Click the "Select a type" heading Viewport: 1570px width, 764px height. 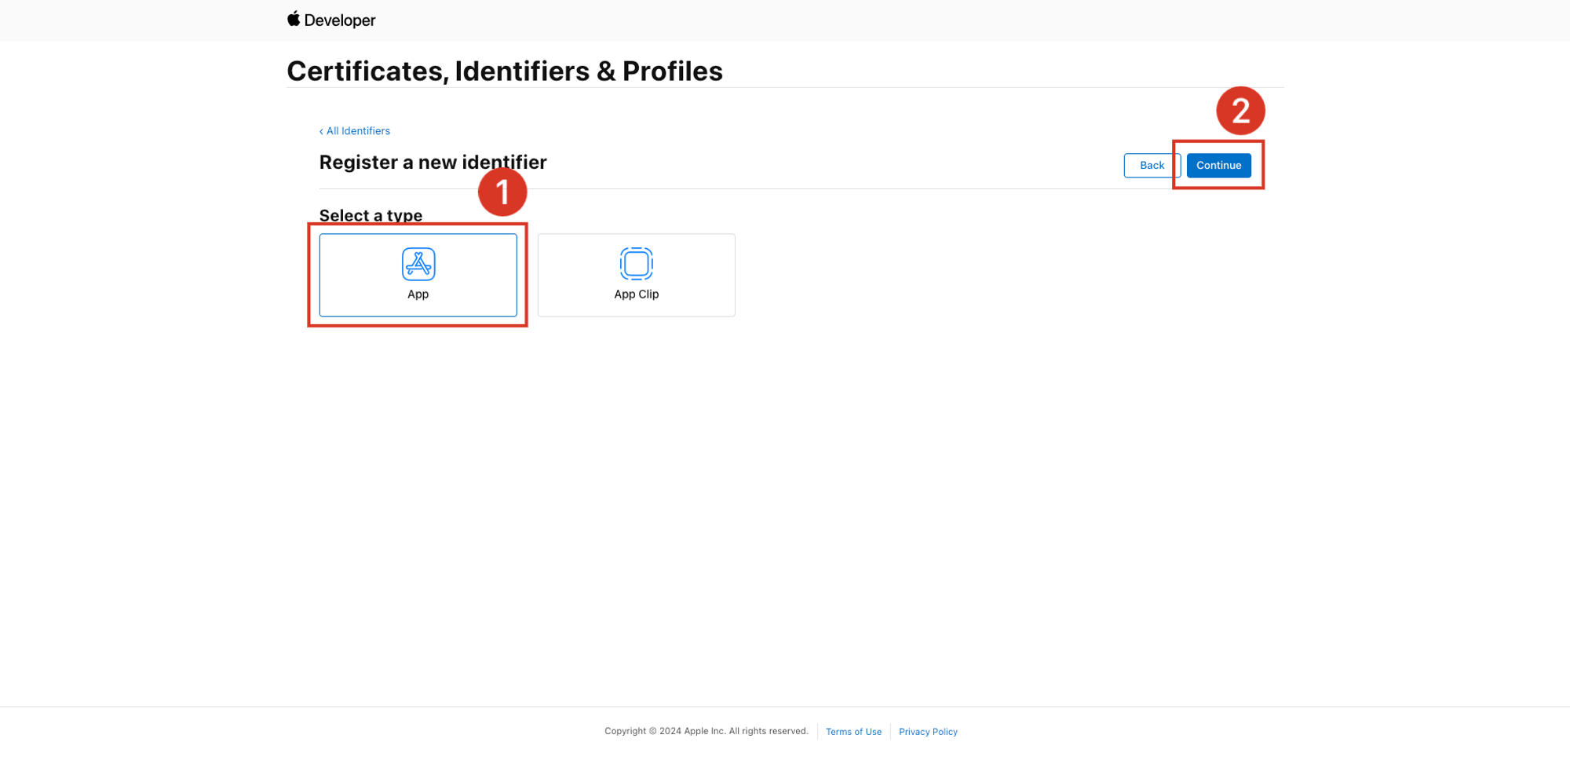point(371,216)
